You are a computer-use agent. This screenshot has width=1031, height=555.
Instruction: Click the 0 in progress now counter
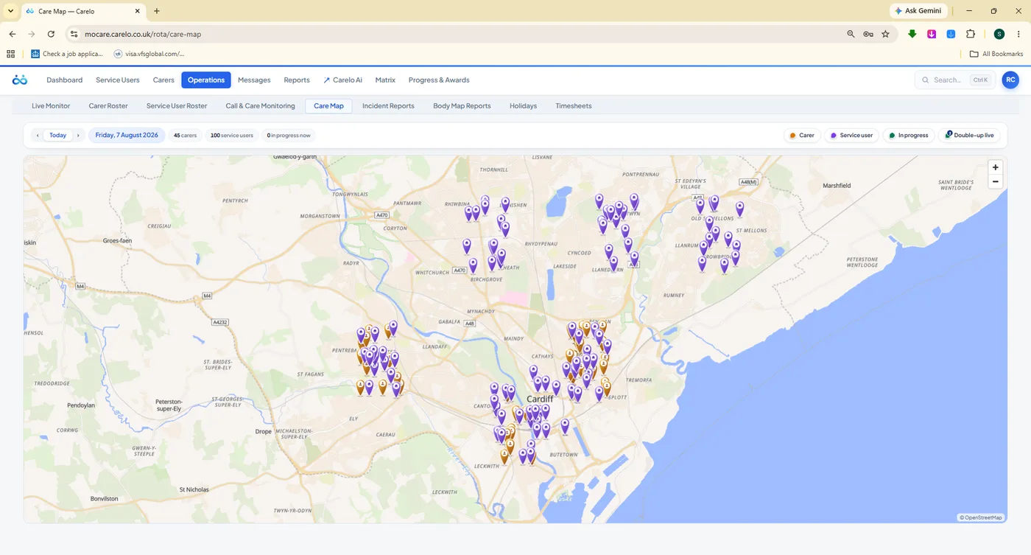(x=289, y=136)
